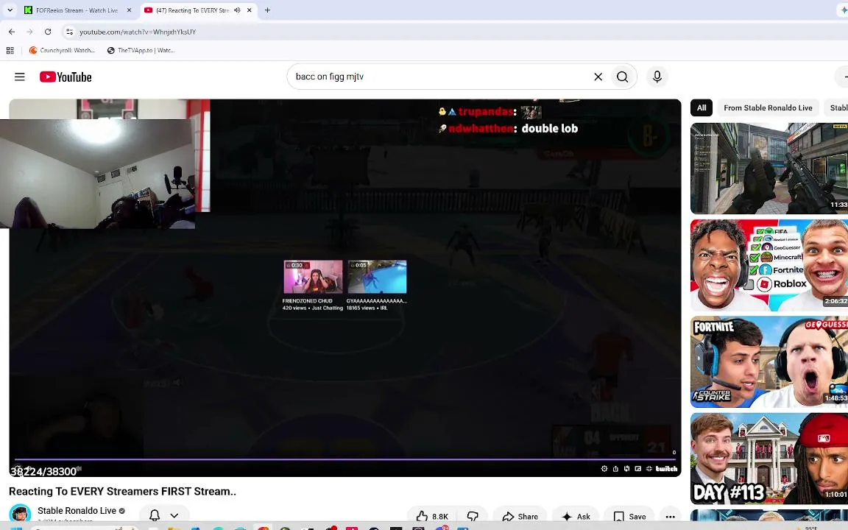
Task: Click the search box with bacc on figg mjtv
Action: [438, 77]
